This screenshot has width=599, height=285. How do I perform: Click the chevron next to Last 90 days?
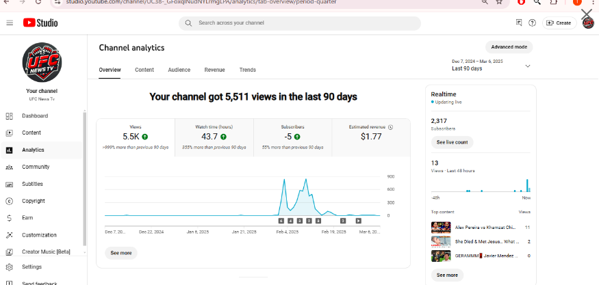528,66
